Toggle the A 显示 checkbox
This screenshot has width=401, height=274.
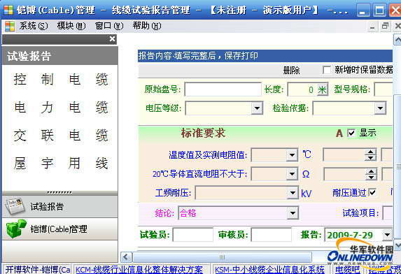[351, 133]
